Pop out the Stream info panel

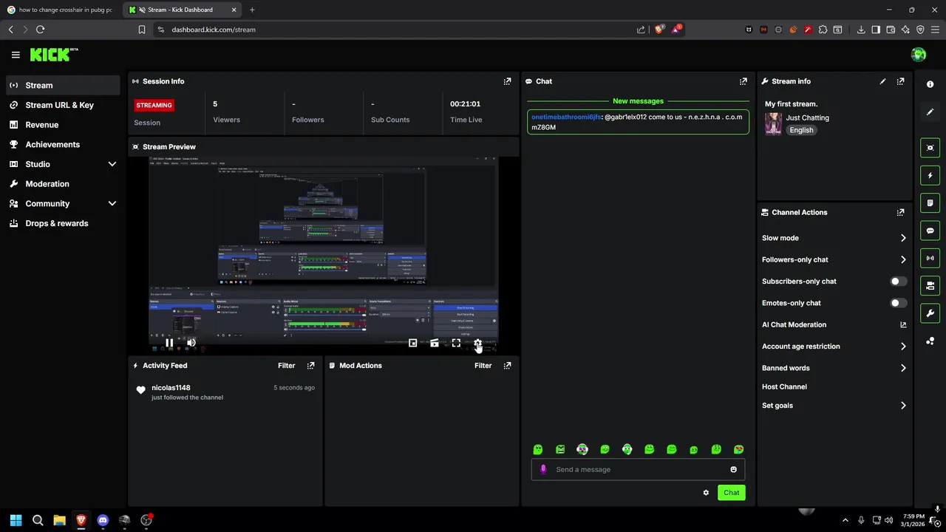pyautogui.click(x=900, y=81)
